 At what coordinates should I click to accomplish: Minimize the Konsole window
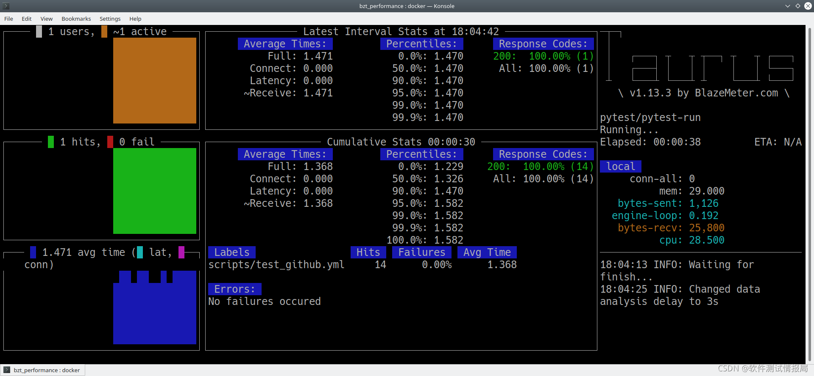tap(788, 6)
